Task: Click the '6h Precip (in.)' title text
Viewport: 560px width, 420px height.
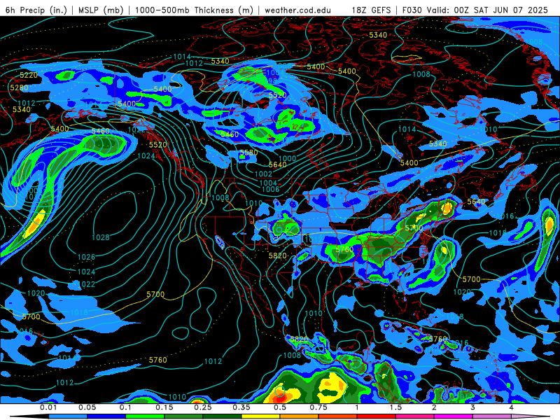Action: (x=36, y=10)
